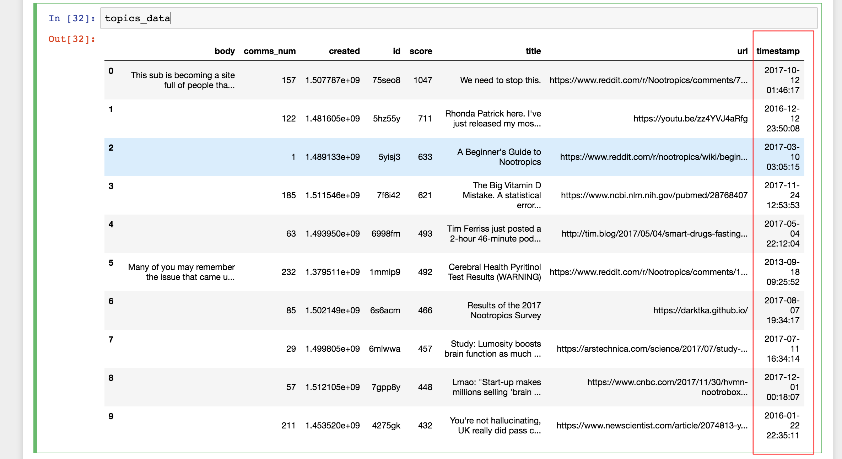Click the body column header
842x459 pixels.
point(225,51)
